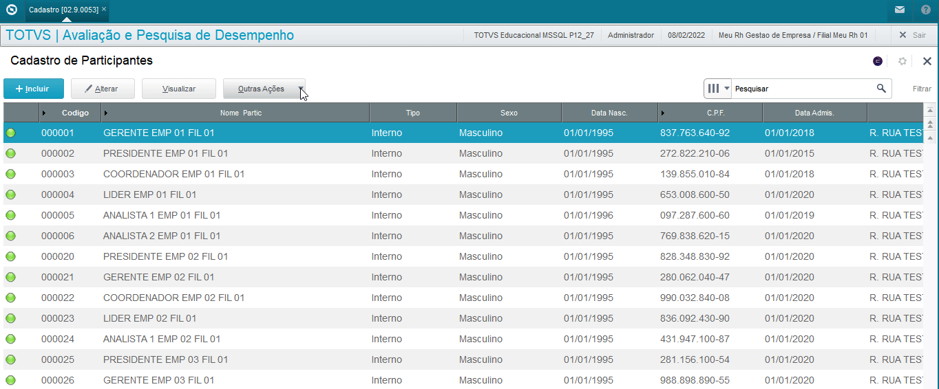Viewport: 939px width, 389px height.
Task: Click the arrow before C.P.F. column header
Action: 663,113
